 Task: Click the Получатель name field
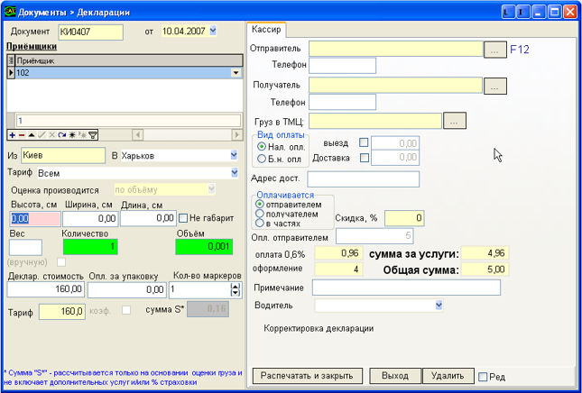[x=396, y=86]
